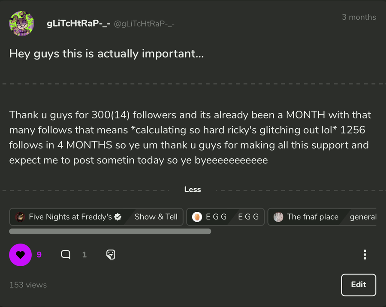Click the horizontal scrollbar under community tags
This screenshot has width=386, height=307.
coord(110,232)
